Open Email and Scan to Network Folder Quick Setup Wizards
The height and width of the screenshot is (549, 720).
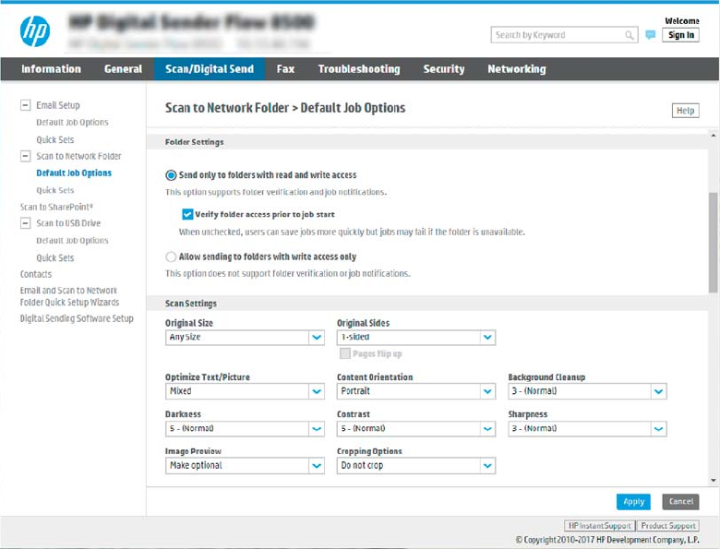point(69,296)
